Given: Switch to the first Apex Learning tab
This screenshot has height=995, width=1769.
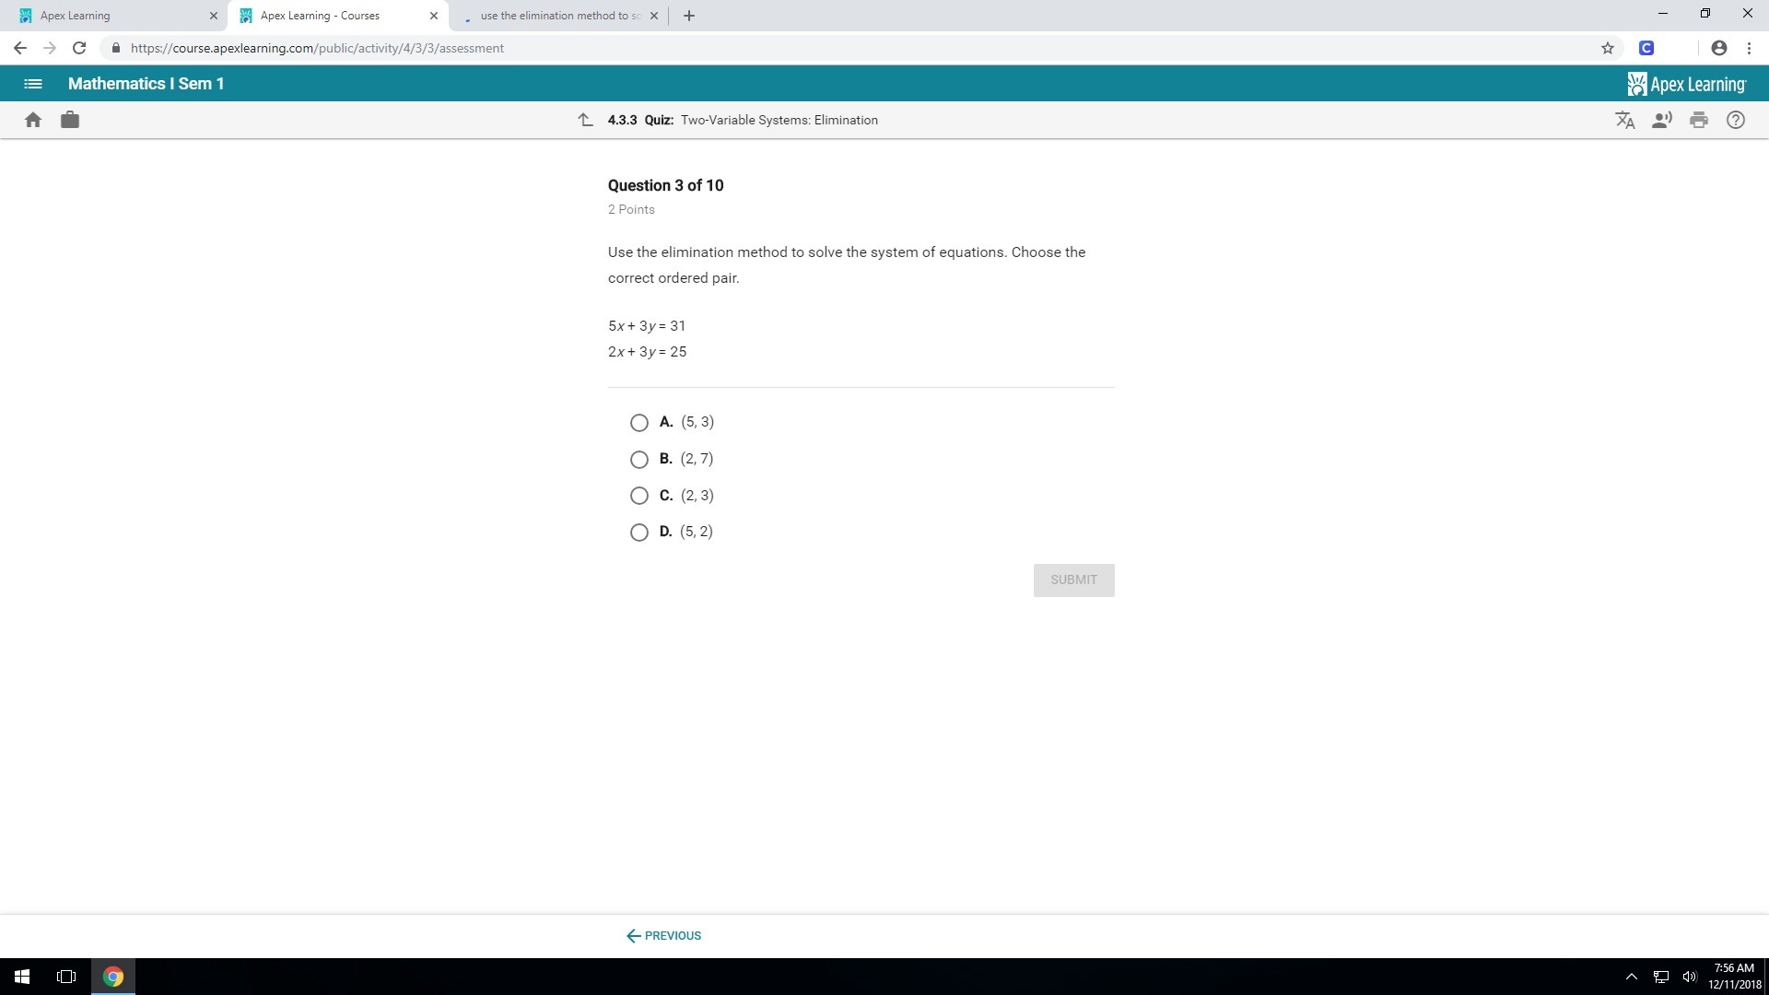Looking at the screenshot, I should click(x=111, y=16).
